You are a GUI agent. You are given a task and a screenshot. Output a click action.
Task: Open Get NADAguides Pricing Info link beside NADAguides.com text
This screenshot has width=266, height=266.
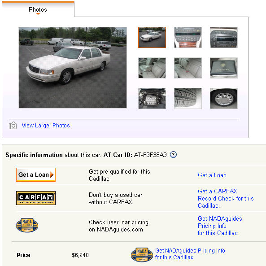pyautogui.click(x=220, y=226)
